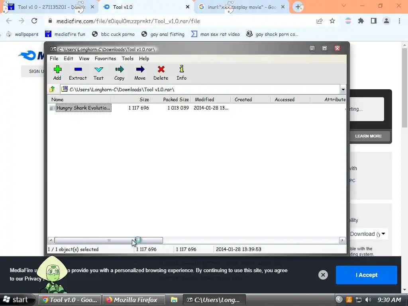
Task: Open the file explorer taskbar icon
Action: click(x=174, y=300)
